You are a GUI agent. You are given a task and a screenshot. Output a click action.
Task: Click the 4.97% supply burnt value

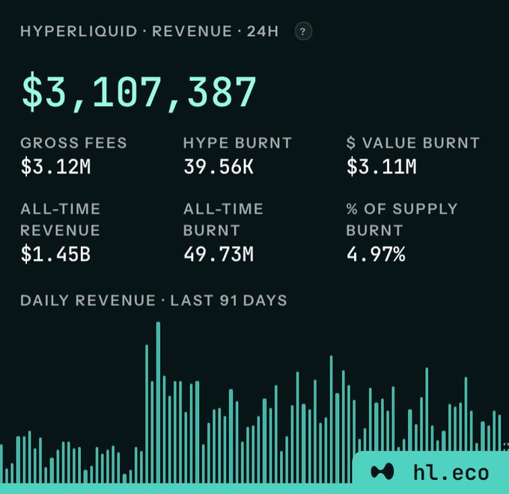(376, 254)
